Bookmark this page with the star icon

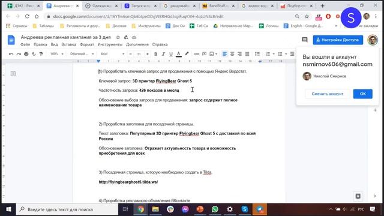[307, 16]
